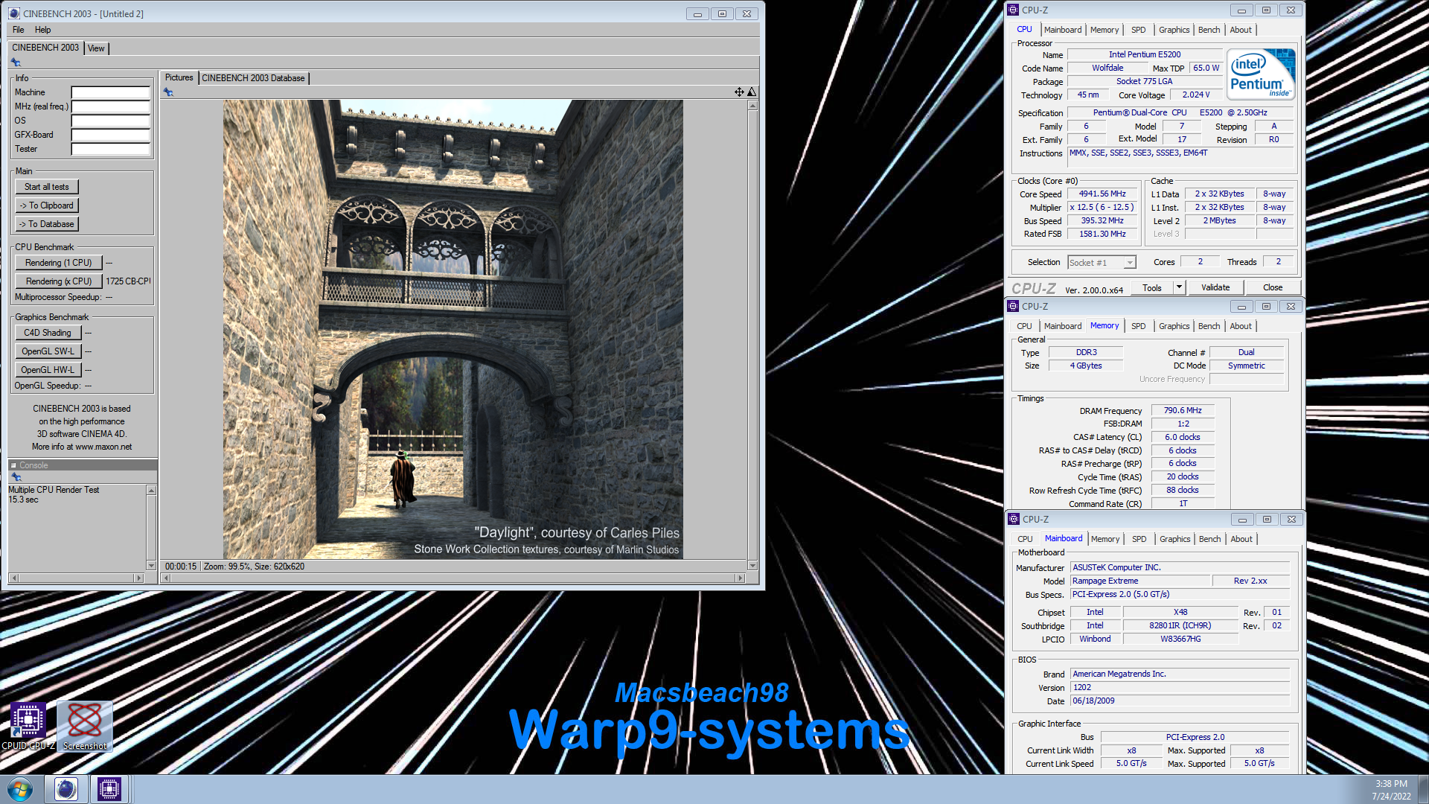Click the To Database button
Viewport: 1429px width, 804px height.
[47, 224]
